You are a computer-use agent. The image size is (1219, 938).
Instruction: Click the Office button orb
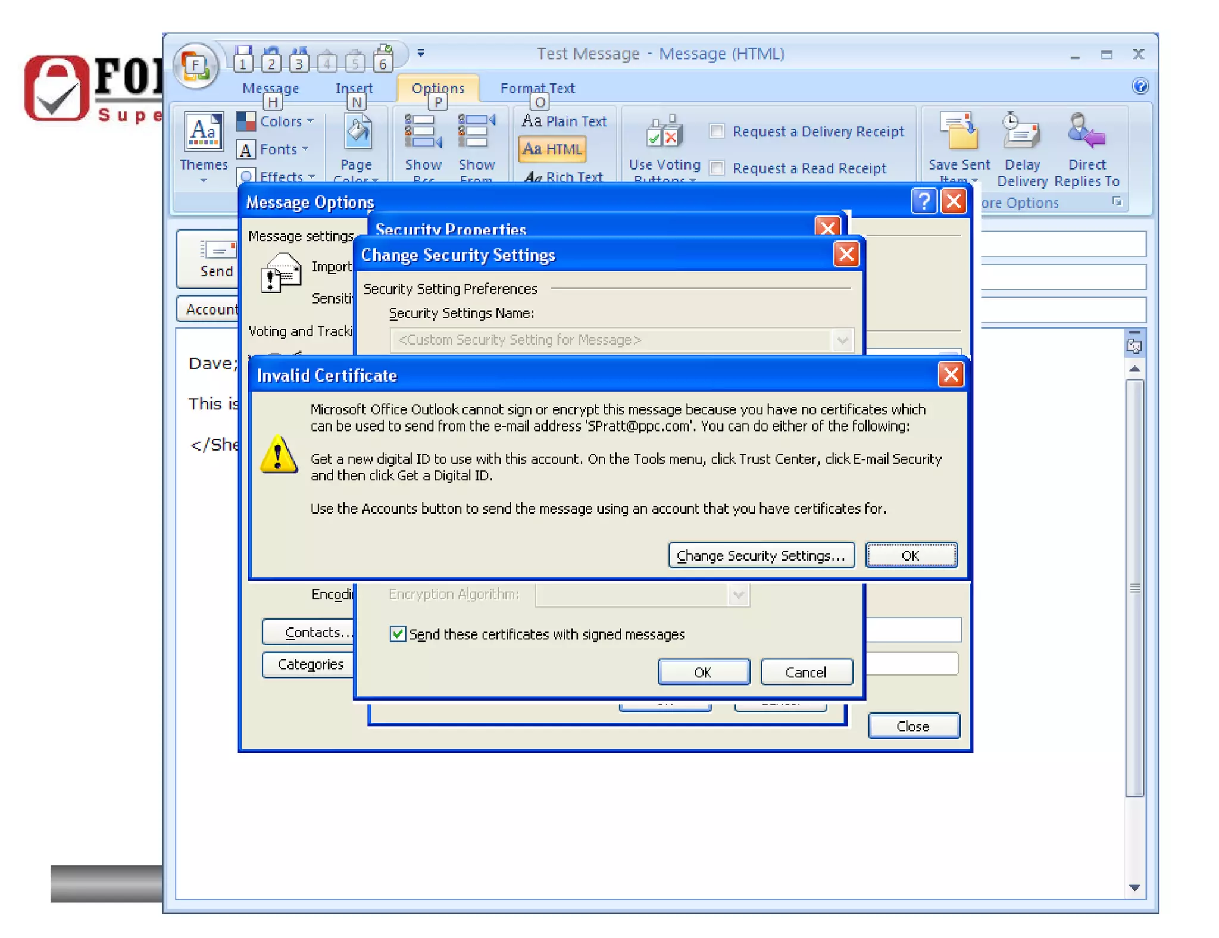point(195,65)
